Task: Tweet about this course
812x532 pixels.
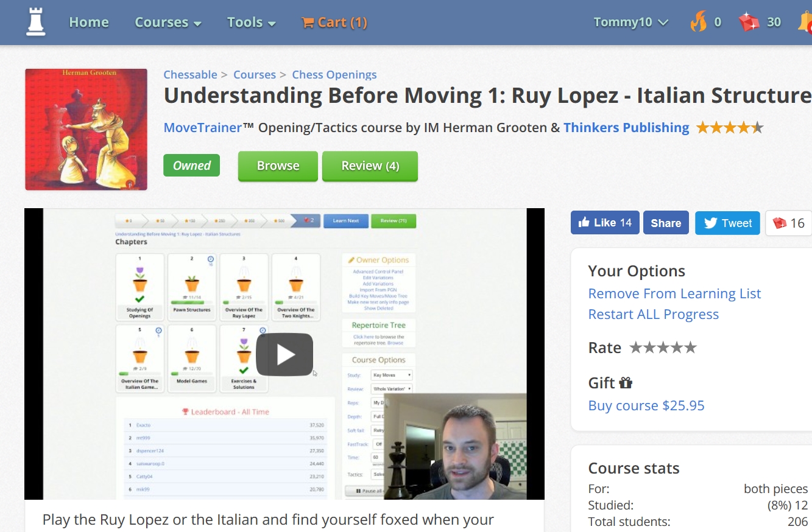Action: (x=727, y=223)
